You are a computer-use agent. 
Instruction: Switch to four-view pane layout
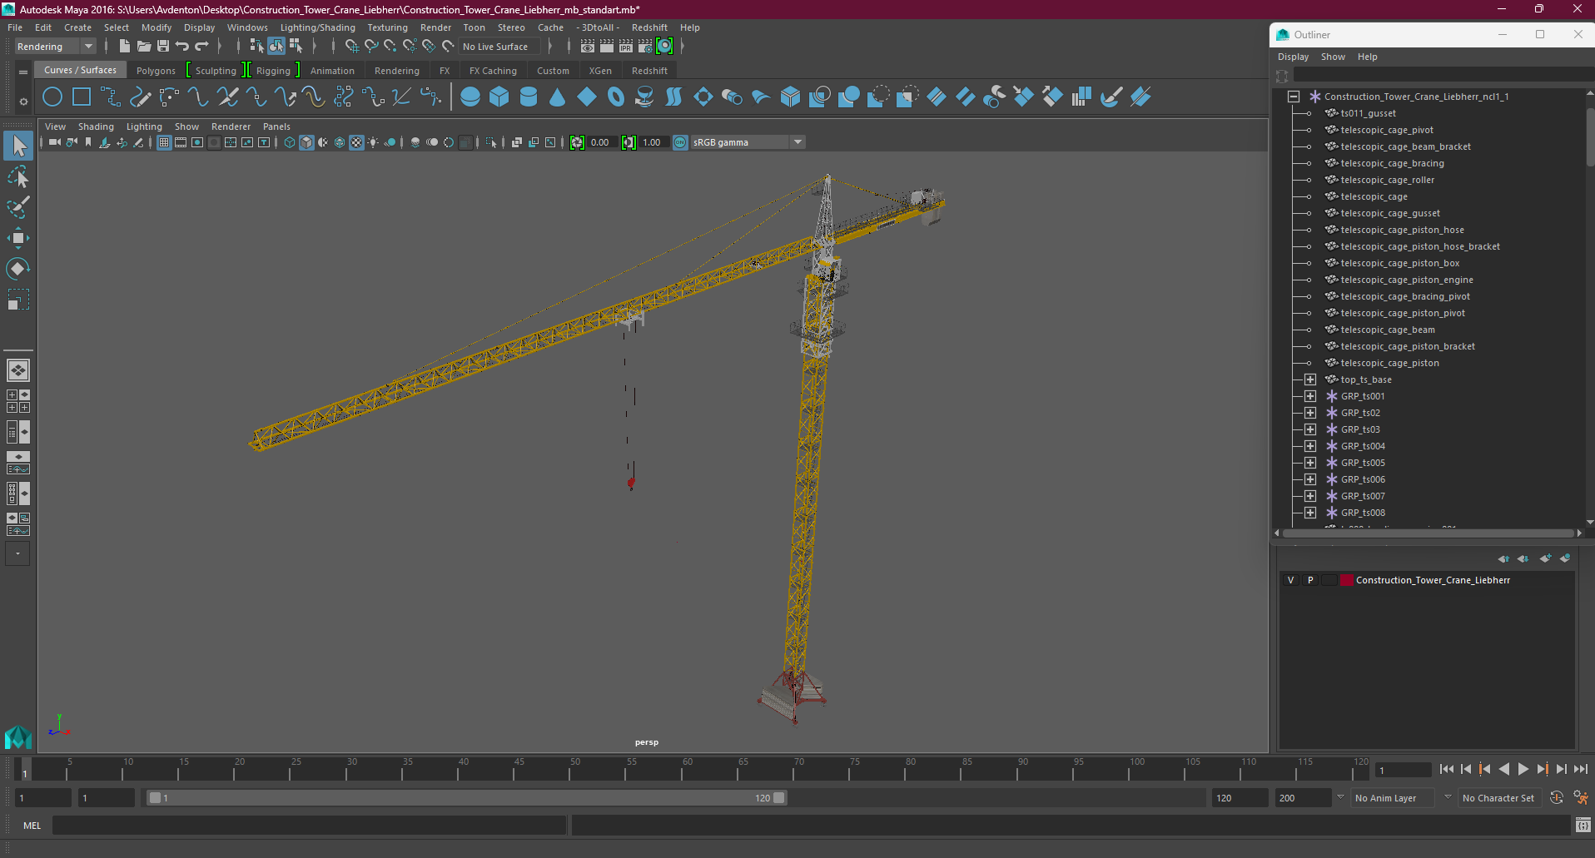(17, 401)
